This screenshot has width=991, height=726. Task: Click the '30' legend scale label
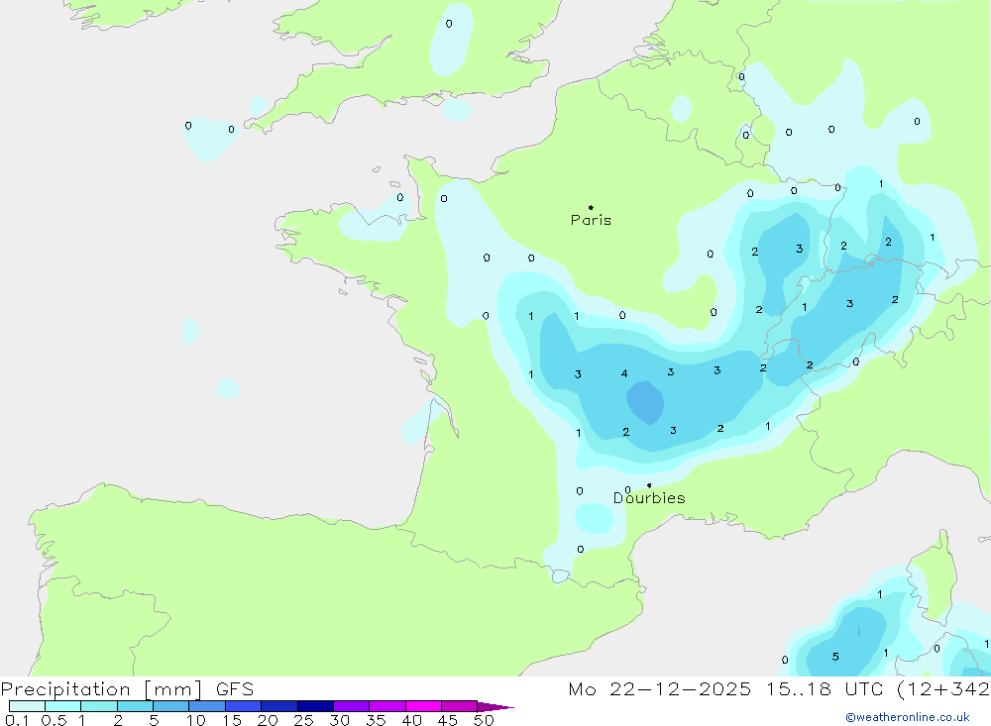click(x=339, y=720)
